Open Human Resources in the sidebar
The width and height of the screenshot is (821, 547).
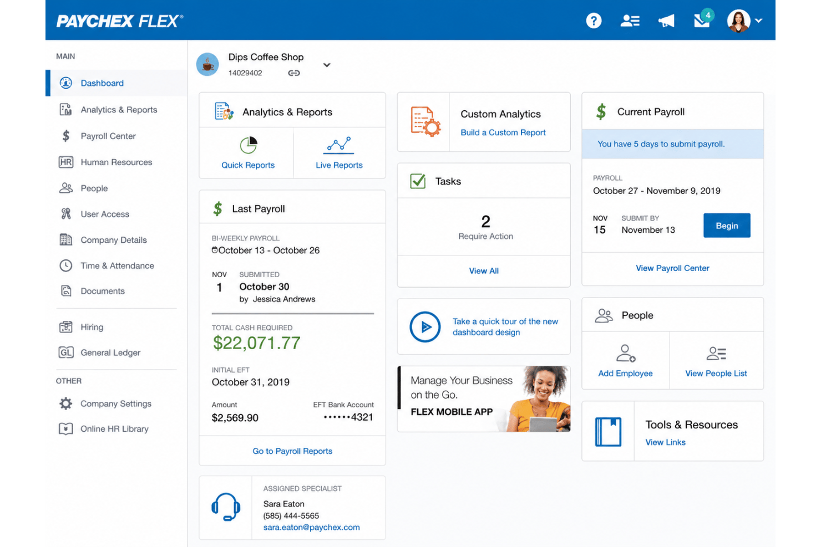(116, 162)
